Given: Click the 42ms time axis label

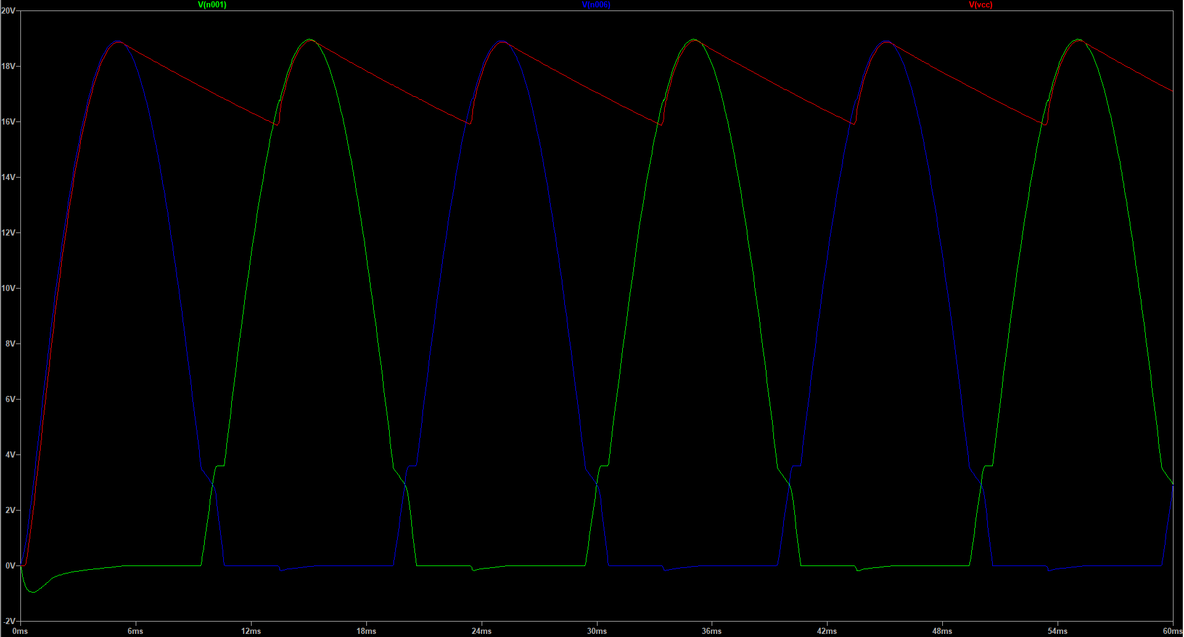Looking at the screenshot, I should pyautogui.click(x=827, y=631).
